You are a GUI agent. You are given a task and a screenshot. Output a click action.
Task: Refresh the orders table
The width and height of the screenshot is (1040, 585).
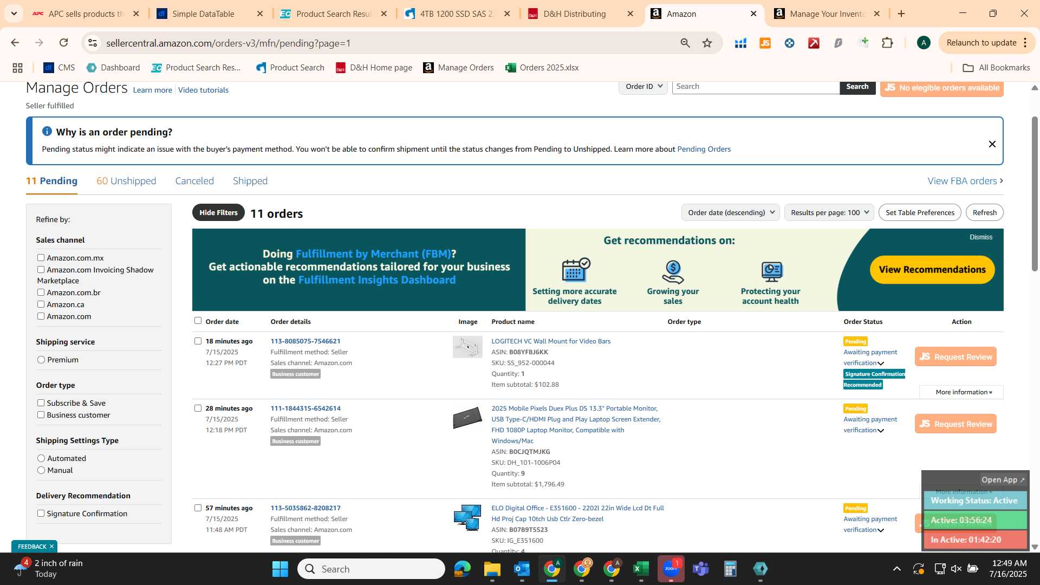[984, 212]
